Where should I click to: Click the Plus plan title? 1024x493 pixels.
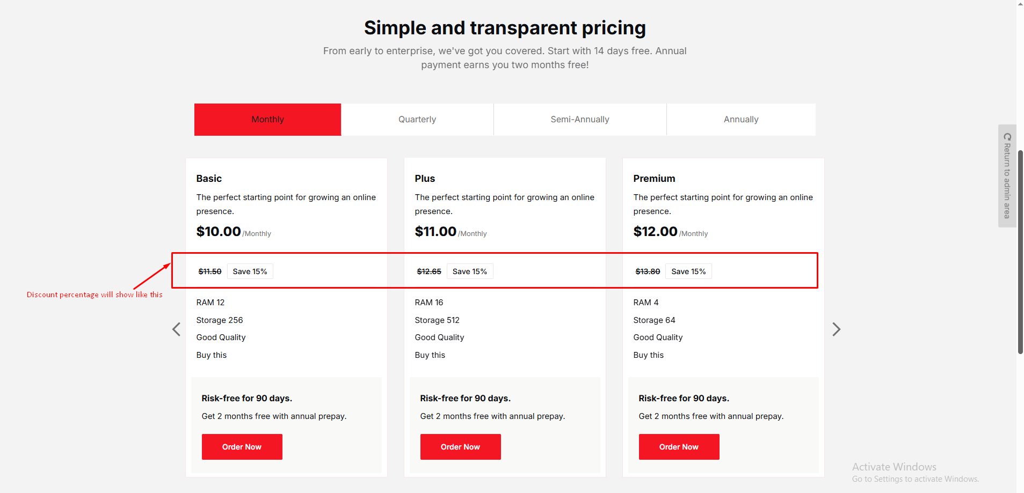pyautogui.click(x=425, y=179)
